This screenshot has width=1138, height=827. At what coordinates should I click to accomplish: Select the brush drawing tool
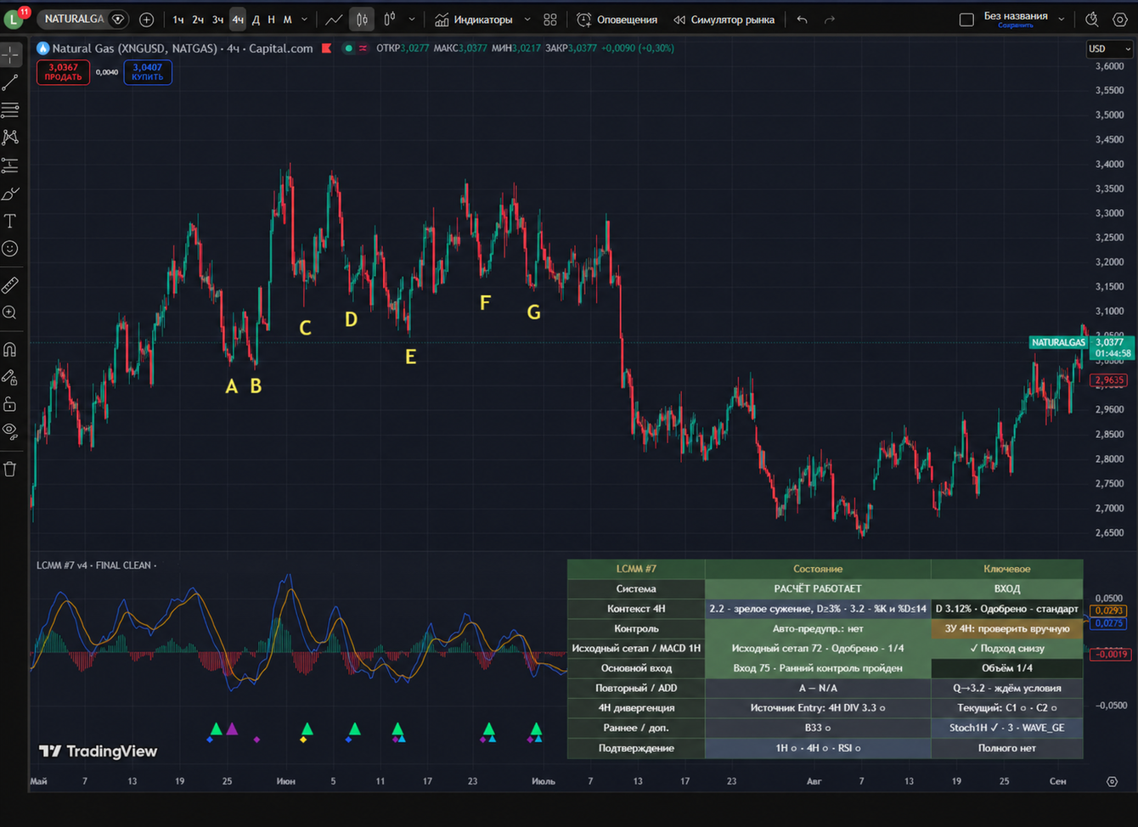pos(10,194)
